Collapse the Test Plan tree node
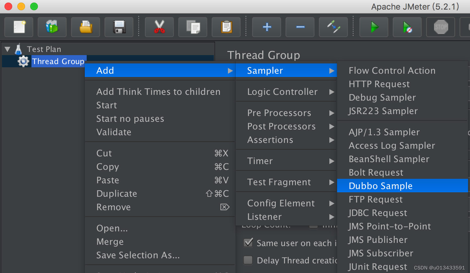The width and height of the screenshot is (470, 273). pyautogui.click(x=7, y=49)
